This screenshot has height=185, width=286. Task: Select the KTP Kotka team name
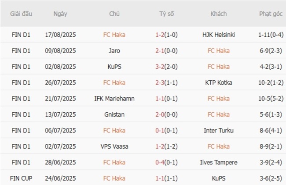[219, 82]
